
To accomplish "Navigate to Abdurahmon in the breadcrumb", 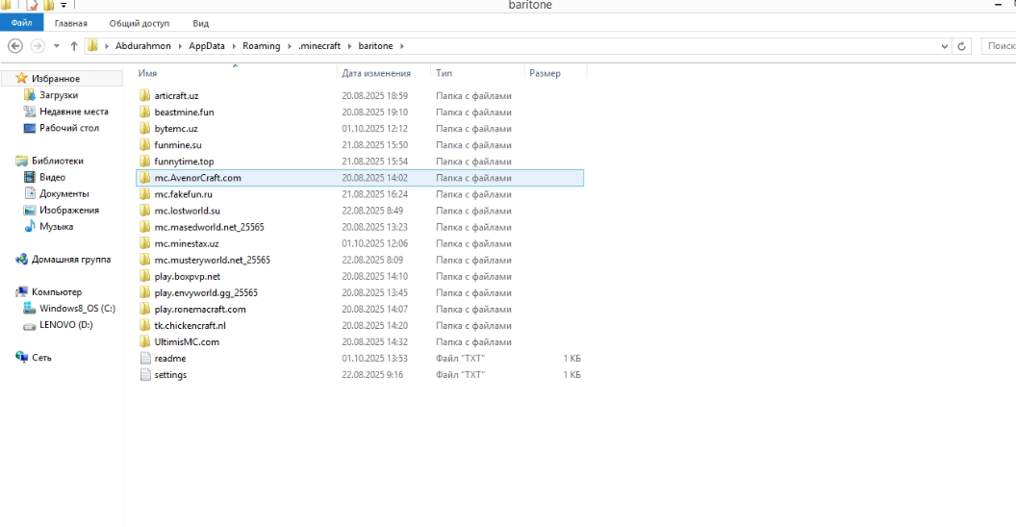I will (x=143, y=46).
